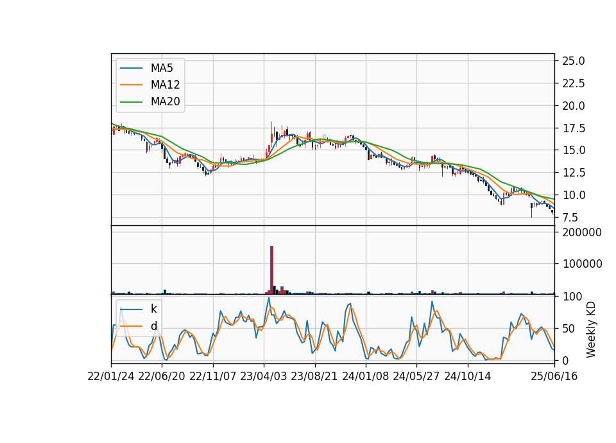Click the 0 tick on KD axis
This screenshot has width=616, height=443.
point(566,360)
